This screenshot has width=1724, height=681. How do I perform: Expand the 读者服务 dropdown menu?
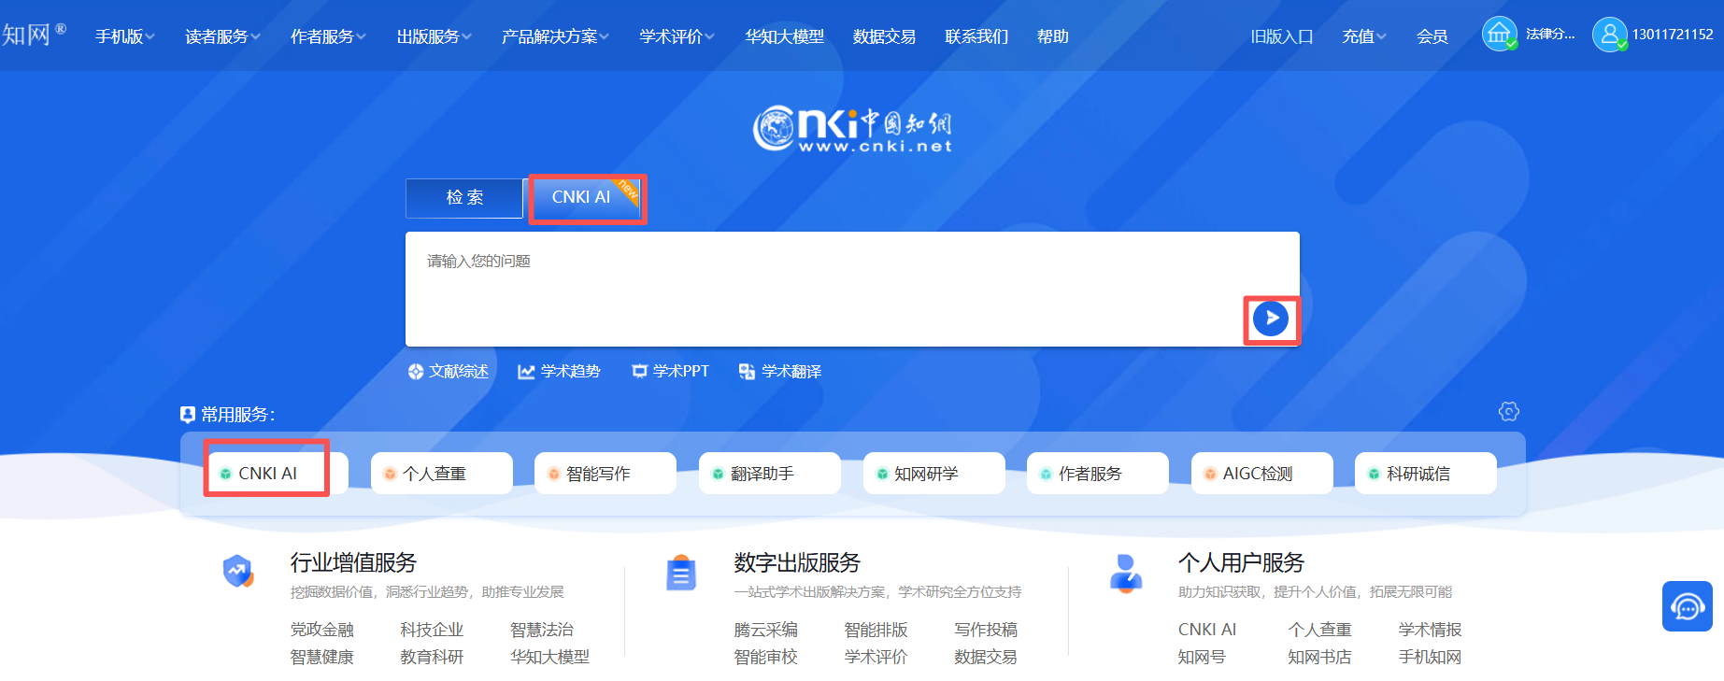222,36
